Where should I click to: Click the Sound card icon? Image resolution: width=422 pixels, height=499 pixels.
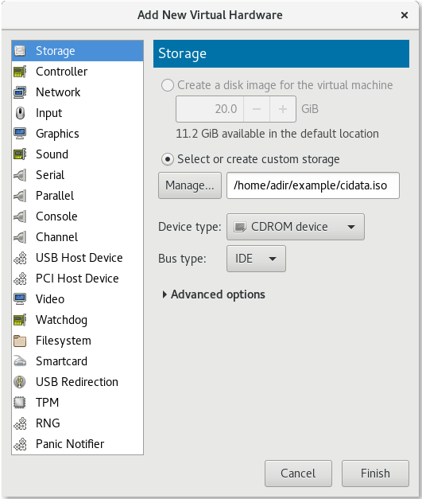pyautogui.click(x=20, y=154)
